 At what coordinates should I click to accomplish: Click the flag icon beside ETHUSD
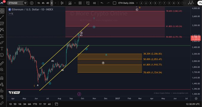click(25, 3)
